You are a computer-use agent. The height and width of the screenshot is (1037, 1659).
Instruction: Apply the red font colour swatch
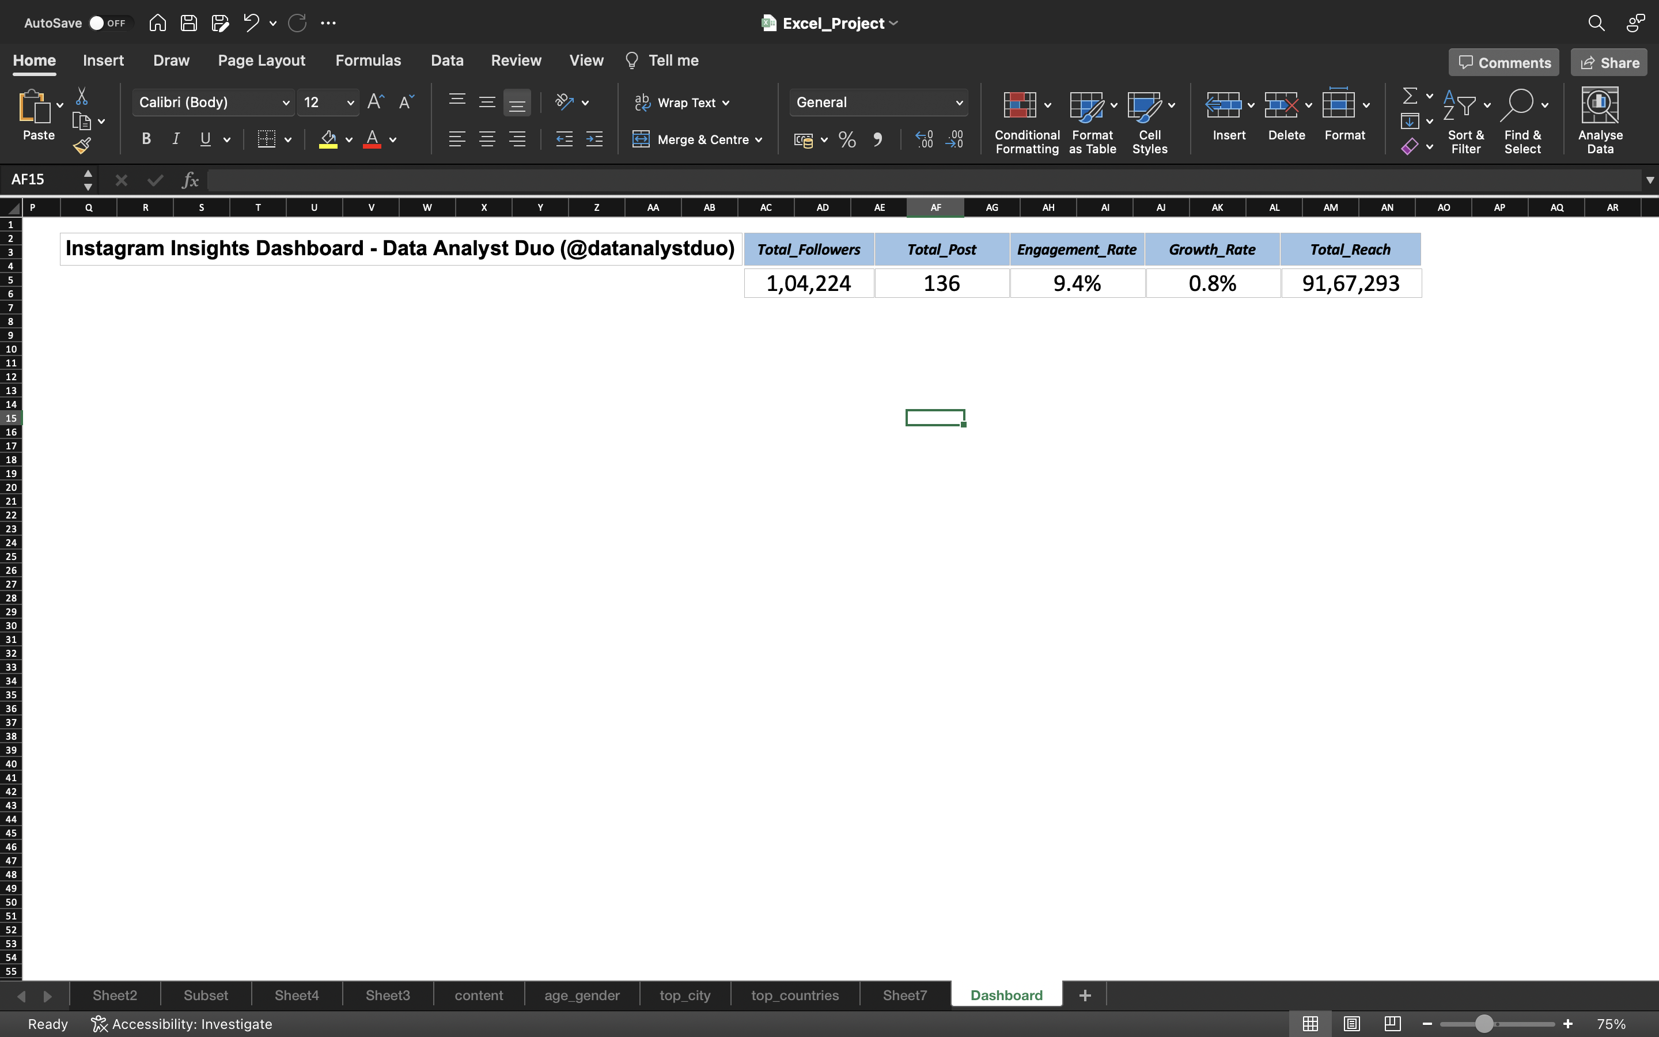click(372, 140)
